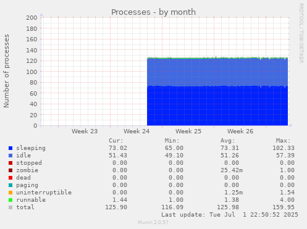This screenshot has width=307, height=229.
Task: Click total maximum value 159.95
Action: (x=284, y=207)
